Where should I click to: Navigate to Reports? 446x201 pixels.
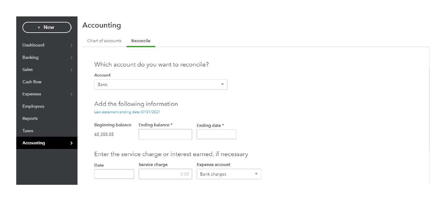tap(30, 118)
